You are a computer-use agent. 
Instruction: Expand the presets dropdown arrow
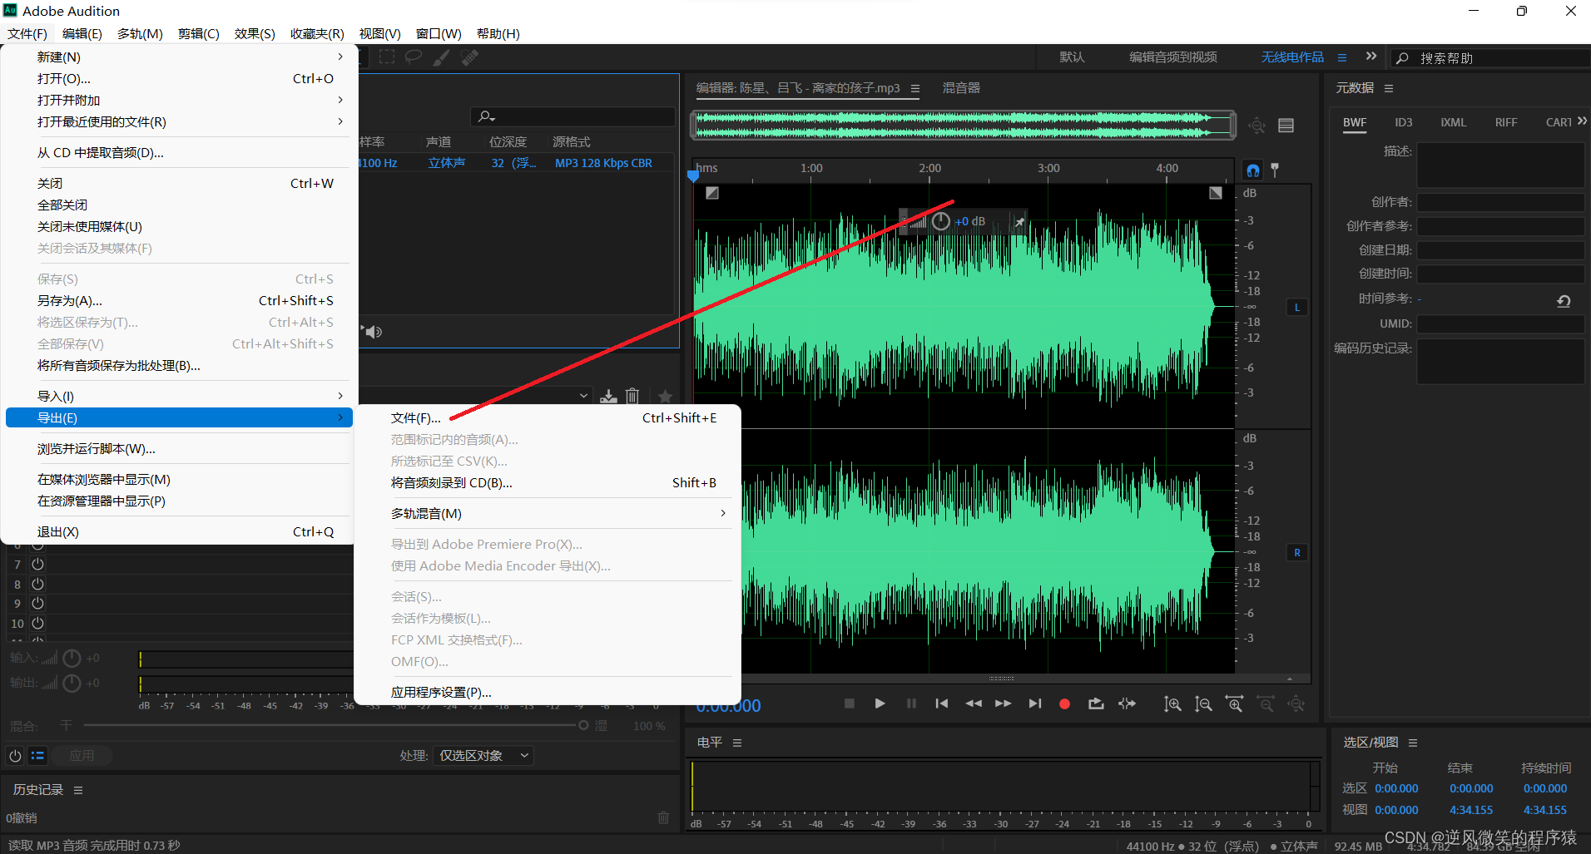[x=583, y=396]
